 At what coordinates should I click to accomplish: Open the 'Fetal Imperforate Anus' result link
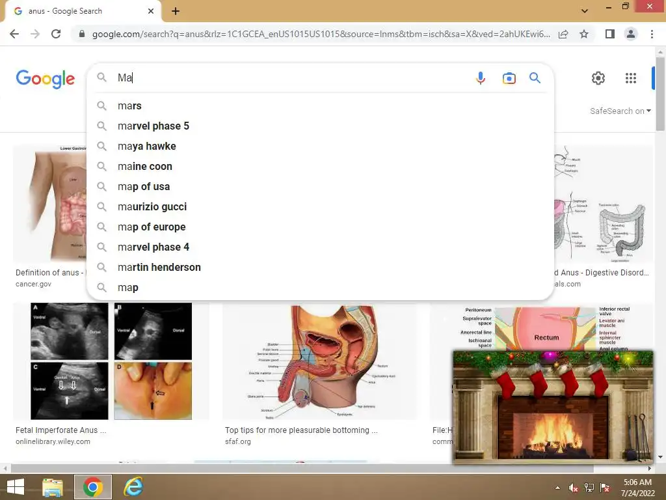(60, 430)
